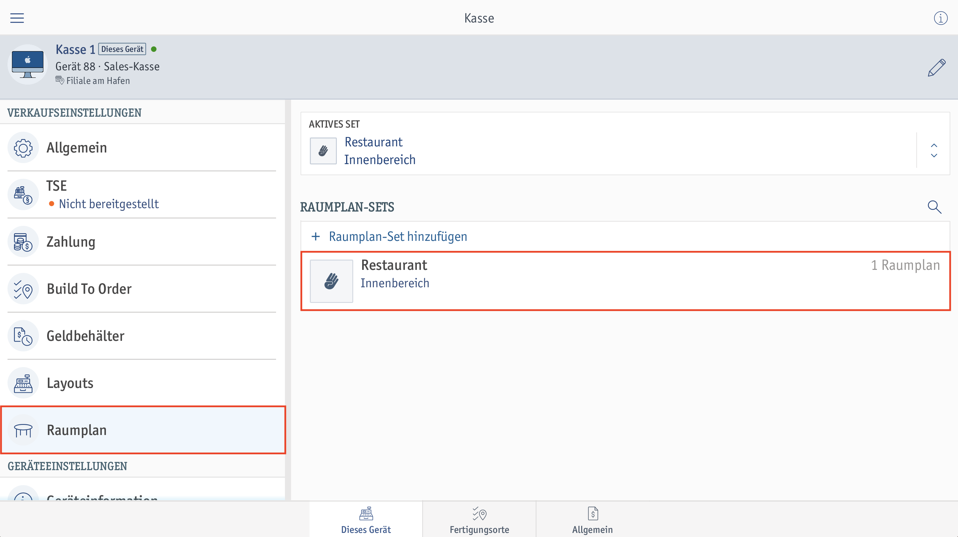Edit Kasse 1 with pencil icon

coord(936,68)
